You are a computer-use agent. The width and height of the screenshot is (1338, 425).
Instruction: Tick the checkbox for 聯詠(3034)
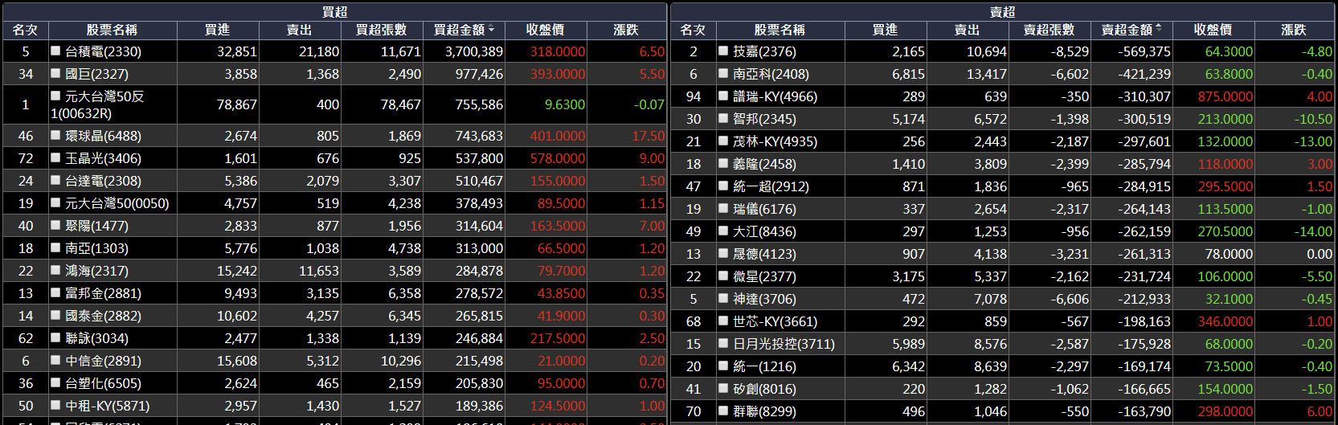(55, 337)
